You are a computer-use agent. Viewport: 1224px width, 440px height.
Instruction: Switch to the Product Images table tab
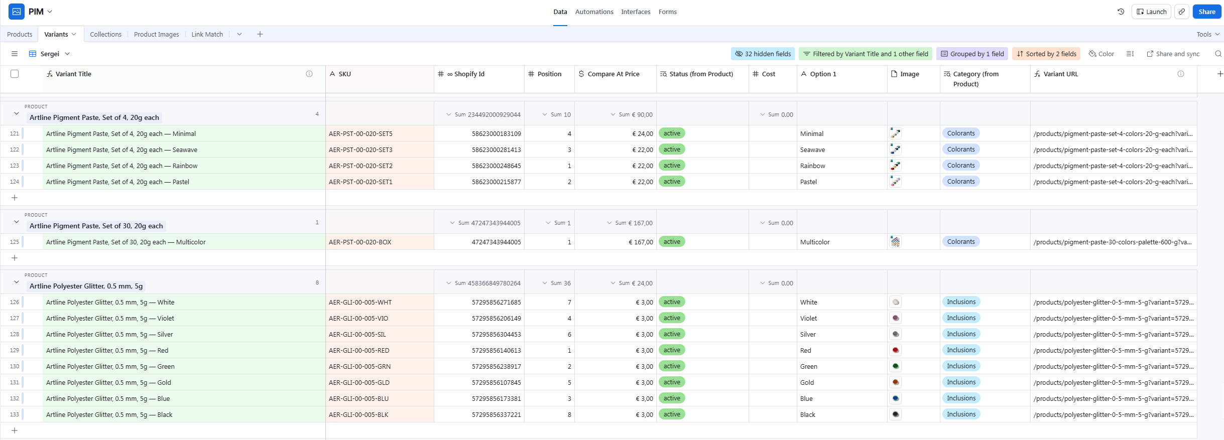click(x=156, y=34)
